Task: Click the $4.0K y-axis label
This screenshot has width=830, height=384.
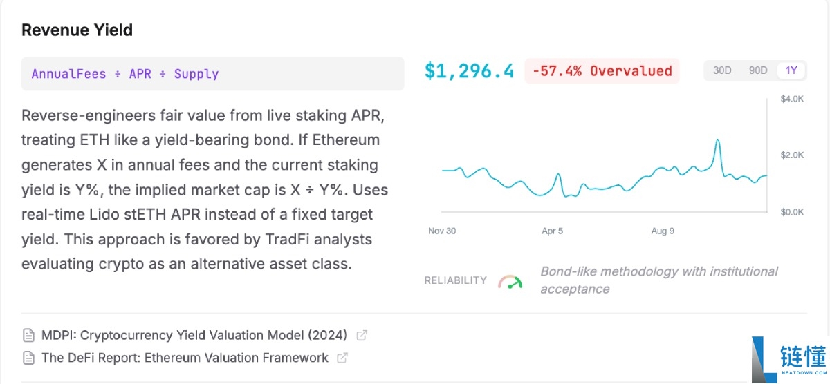Action: (x=792, y=99)
